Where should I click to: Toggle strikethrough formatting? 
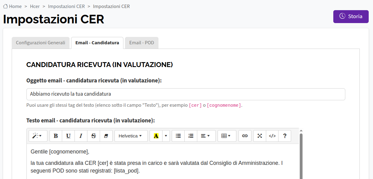pos(94,136)
